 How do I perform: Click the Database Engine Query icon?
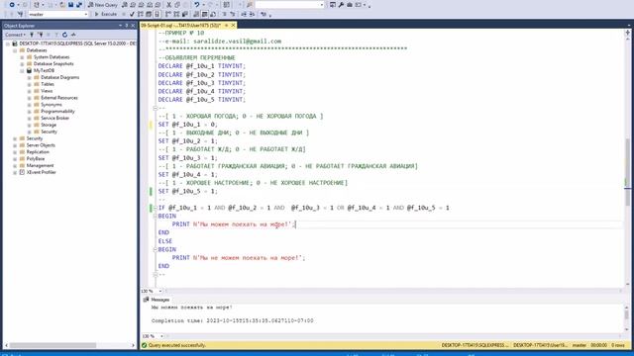125,5
